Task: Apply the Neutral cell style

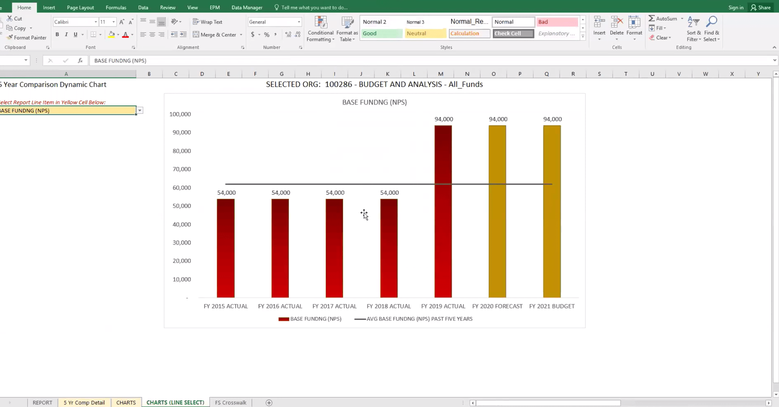Action: pyautogui.click(x=425, y=33)
